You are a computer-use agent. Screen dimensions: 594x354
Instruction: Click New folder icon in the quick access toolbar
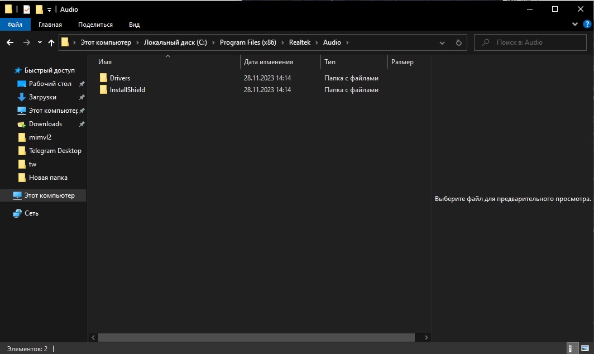[x=39, y=9]
